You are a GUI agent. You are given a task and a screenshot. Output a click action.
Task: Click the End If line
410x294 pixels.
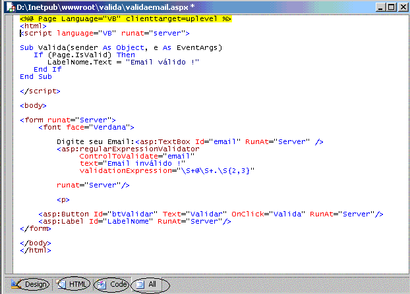(x=47, y=70)
